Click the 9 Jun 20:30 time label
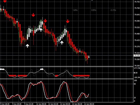 click(x=17, y=104)
